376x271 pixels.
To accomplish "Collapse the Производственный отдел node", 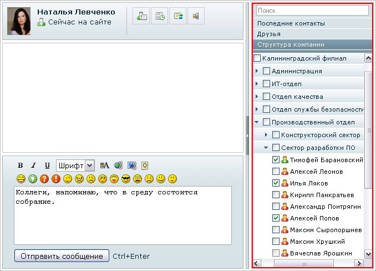I will pos(257,122).
